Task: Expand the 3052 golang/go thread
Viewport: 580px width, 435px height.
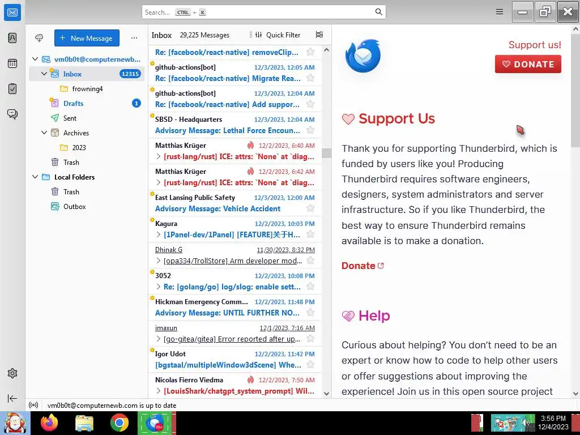Action: tap(159, 287)
